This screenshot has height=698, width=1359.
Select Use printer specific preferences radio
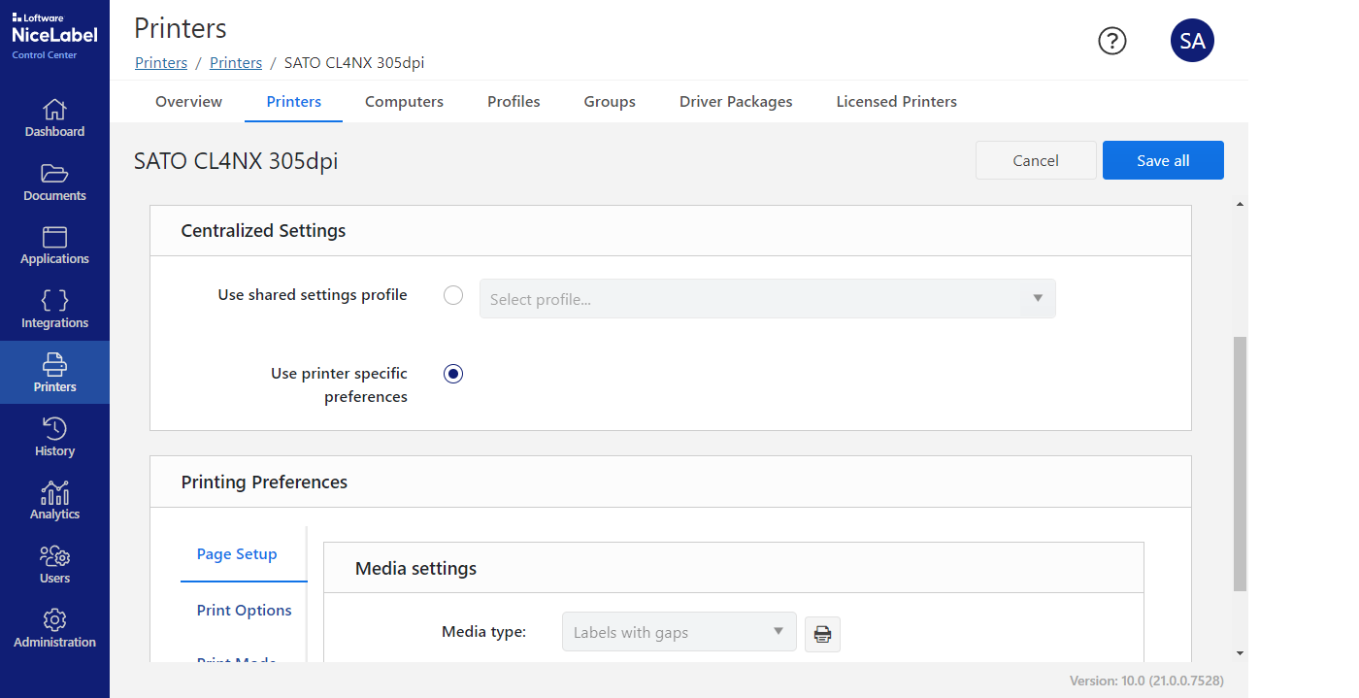point(453,374)
